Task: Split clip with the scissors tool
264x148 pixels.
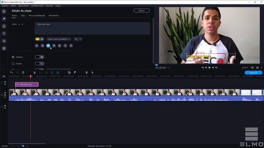Action: (35, 72)
